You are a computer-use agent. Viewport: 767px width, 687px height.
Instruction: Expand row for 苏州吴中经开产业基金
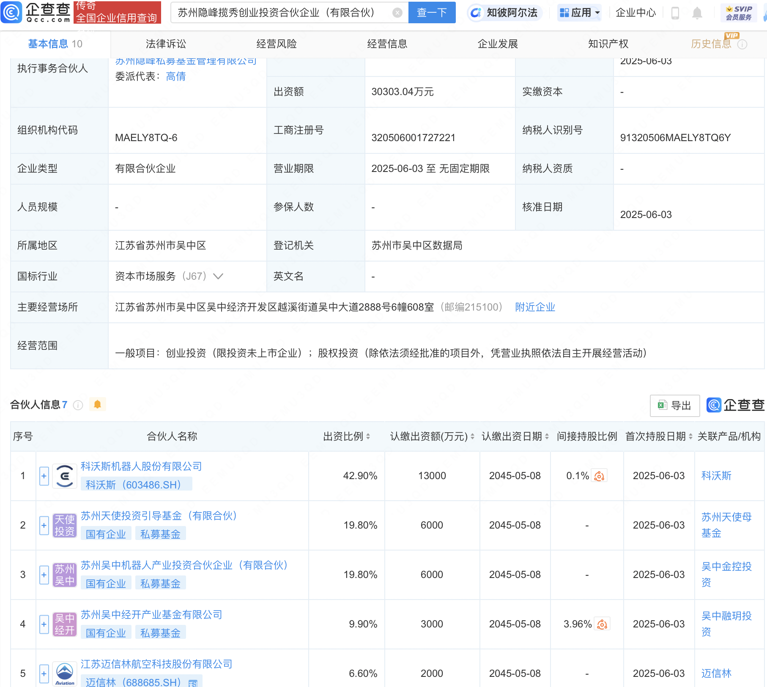[44, 624]
